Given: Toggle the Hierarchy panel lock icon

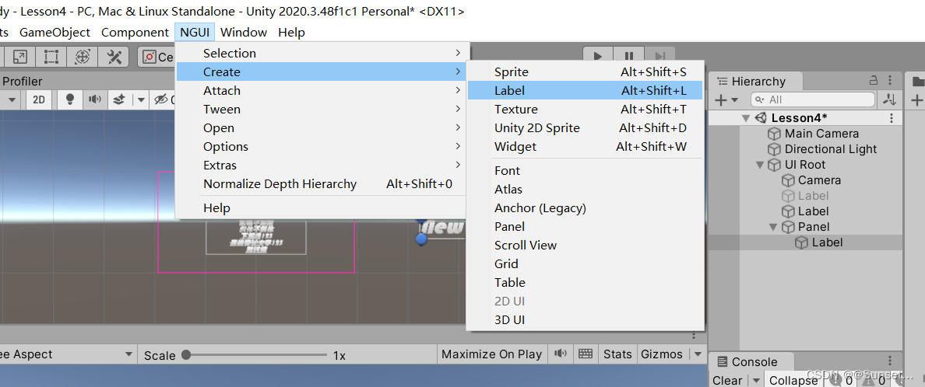Looking at the screenshot, I should tap(874, 81).
